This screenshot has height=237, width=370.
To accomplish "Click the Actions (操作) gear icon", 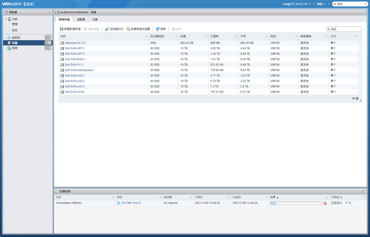I will coord(173,29).
